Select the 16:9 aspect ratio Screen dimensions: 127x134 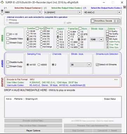[x=58, y=47]
